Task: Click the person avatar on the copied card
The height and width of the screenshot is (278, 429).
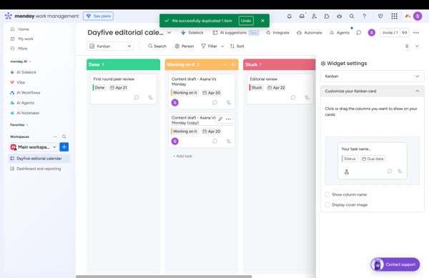Action: (175, 142)
